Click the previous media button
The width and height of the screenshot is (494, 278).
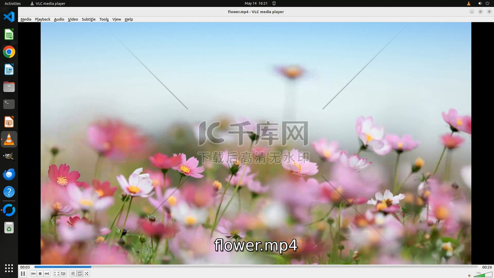[33, 274]
